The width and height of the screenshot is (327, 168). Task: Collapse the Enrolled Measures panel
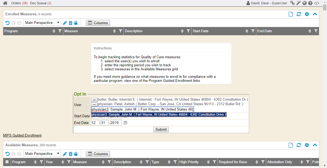(x=315, y=14)
